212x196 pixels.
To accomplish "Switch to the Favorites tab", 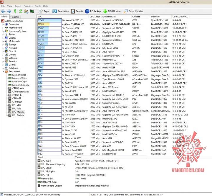I will [x=15, y=17].
